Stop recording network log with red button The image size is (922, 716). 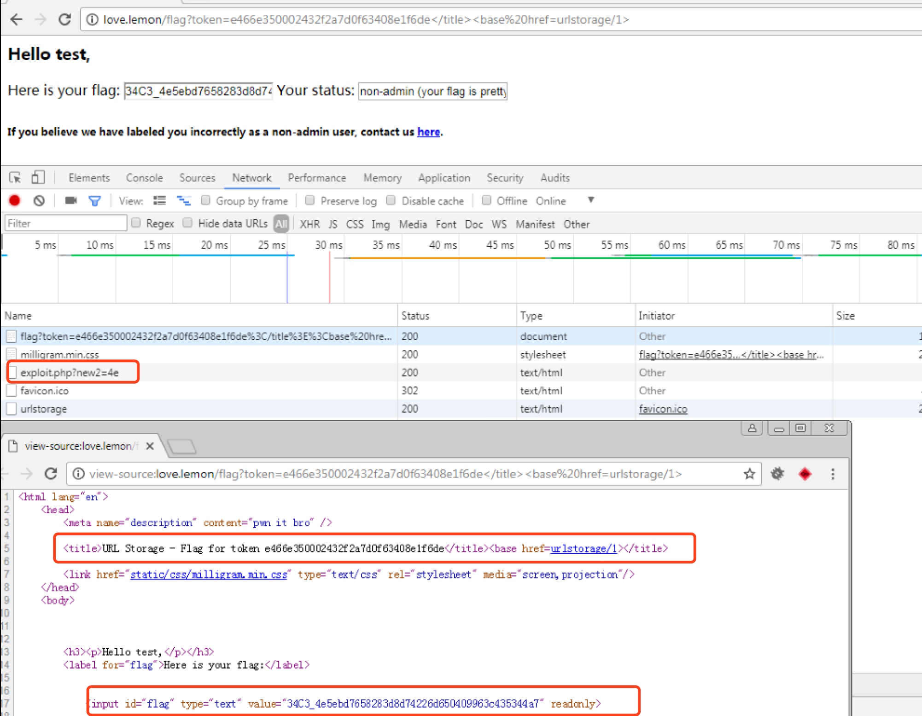click(15, 201)
